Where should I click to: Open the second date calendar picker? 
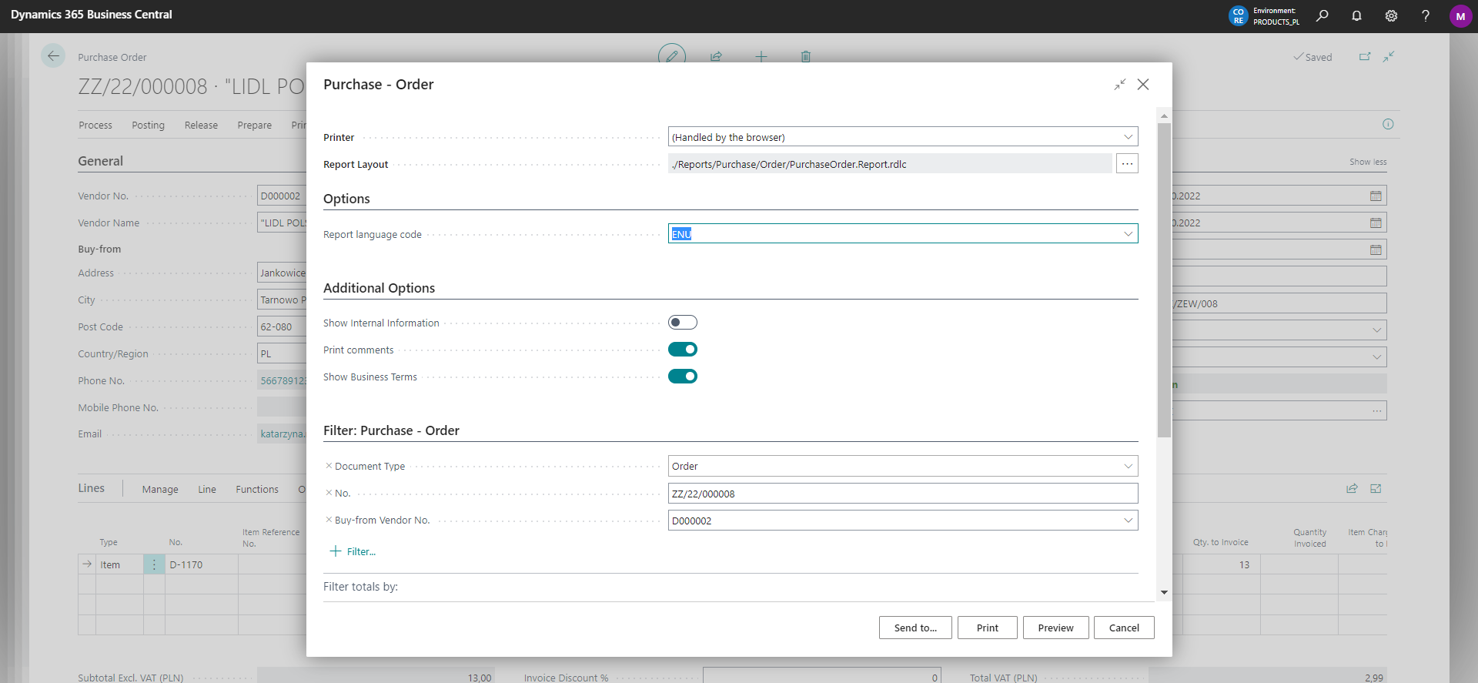click(1376, 223)
